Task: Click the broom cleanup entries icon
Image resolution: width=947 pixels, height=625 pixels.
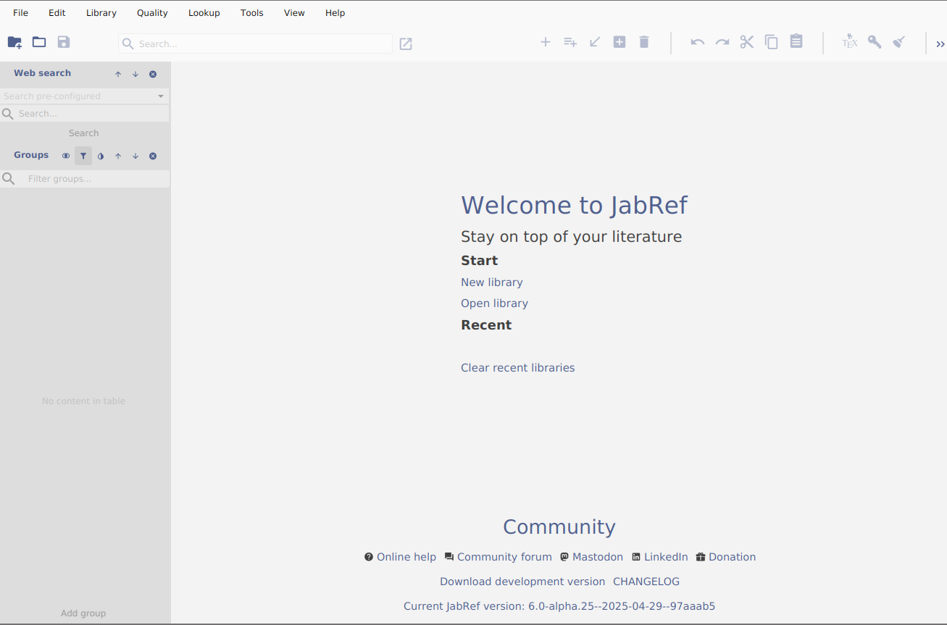Action: [x=899, y=42]
